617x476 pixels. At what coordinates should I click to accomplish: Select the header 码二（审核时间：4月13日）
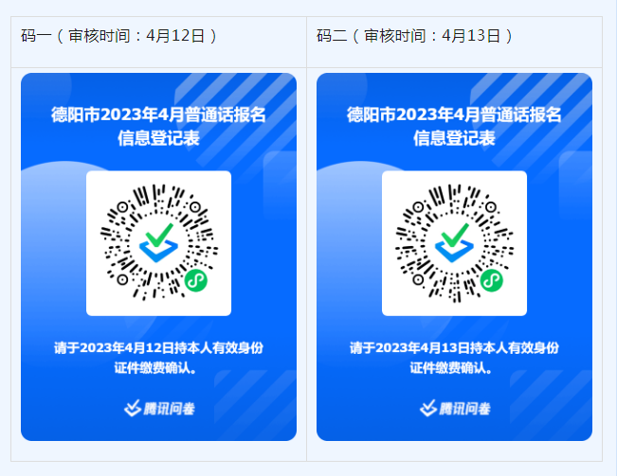click(x=414, y=36)
